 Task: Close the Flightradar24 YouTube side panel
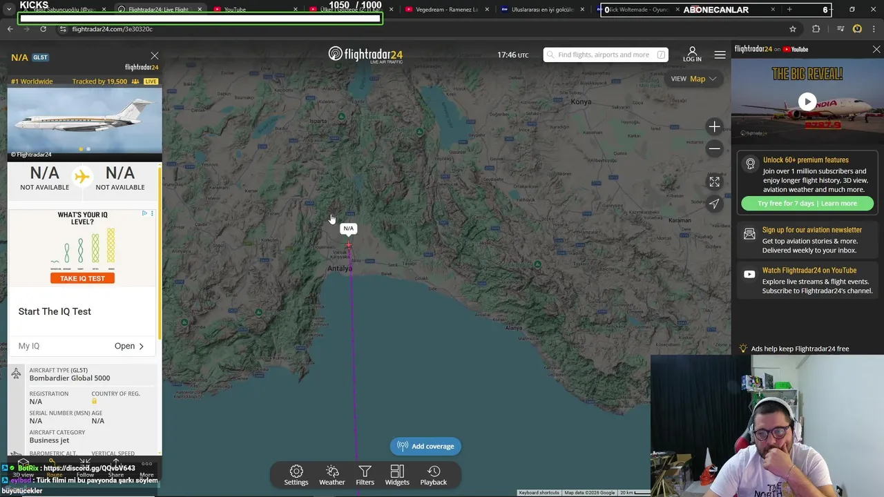click(876, 50)
